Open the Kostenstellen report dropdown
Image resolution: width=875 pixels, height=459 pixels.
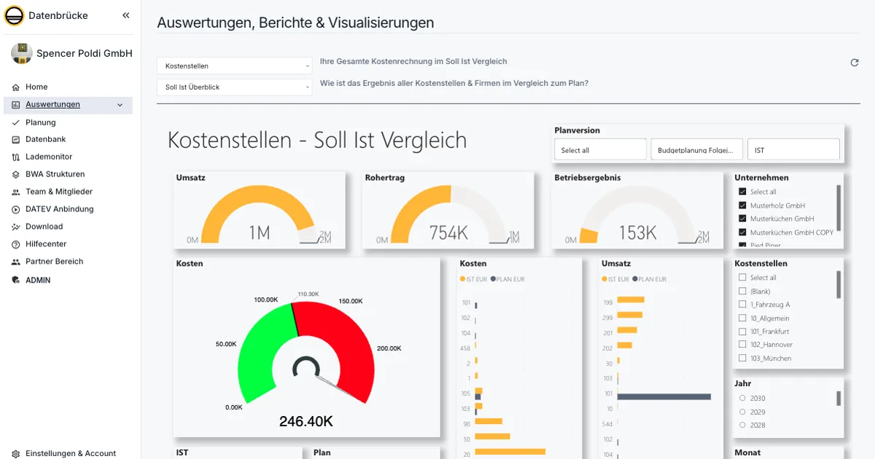[233, 66]
